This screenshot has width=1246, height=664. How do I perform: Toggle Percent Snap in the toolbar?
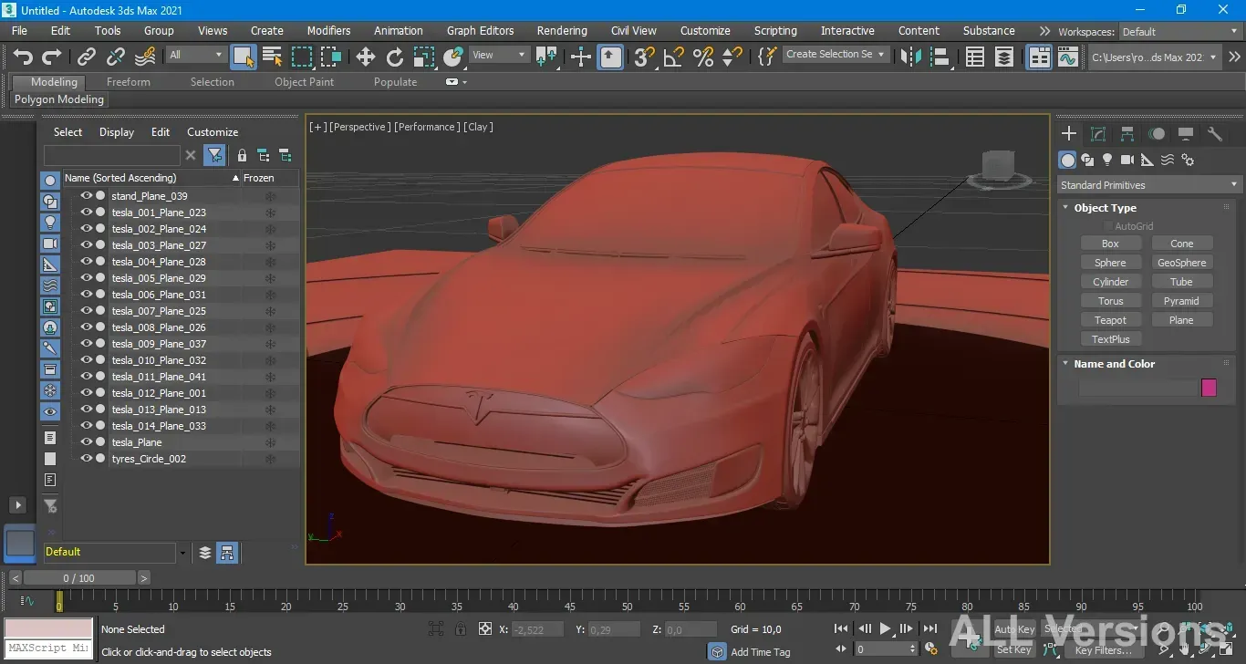(703, 57)
